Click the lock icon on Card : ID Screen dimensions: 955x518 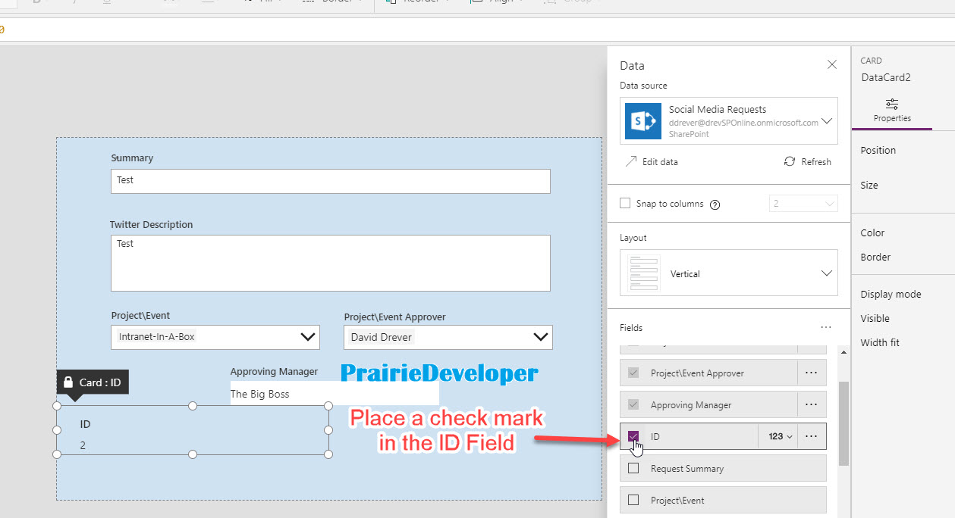coord(68,382)
